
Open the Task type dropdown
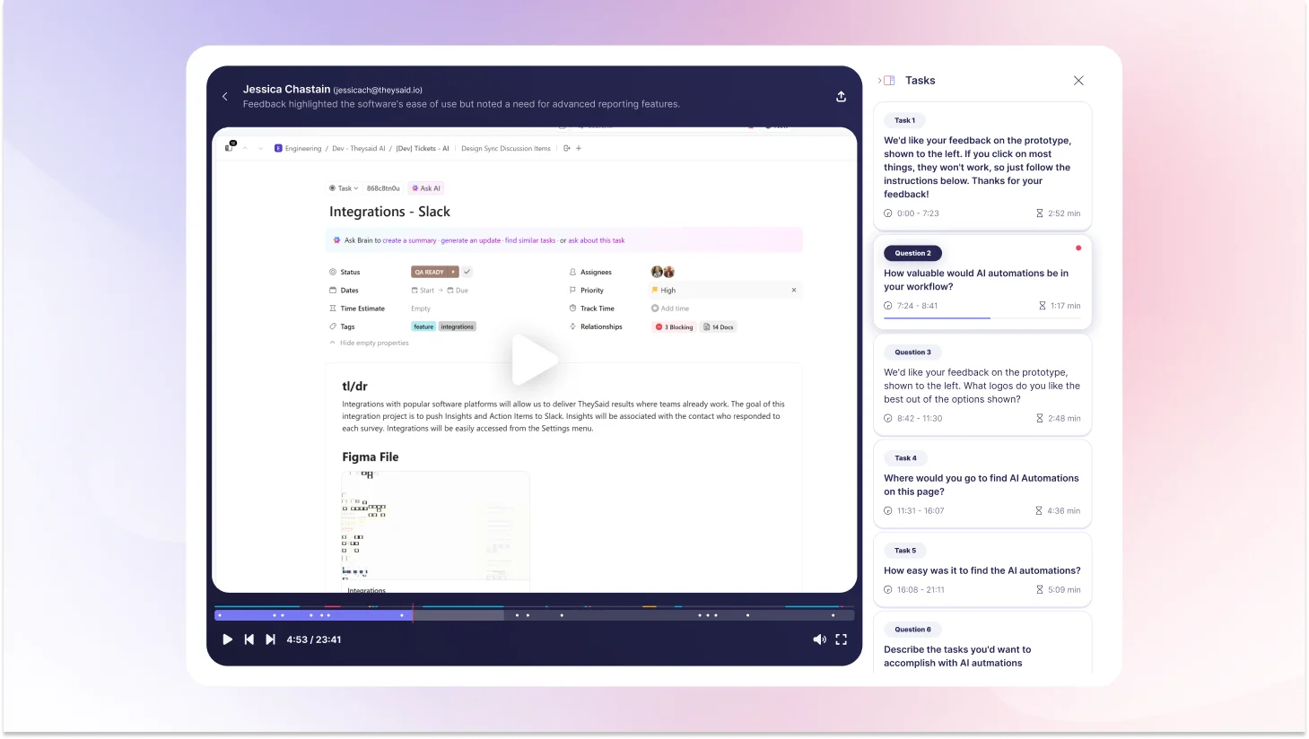[344, 188]
